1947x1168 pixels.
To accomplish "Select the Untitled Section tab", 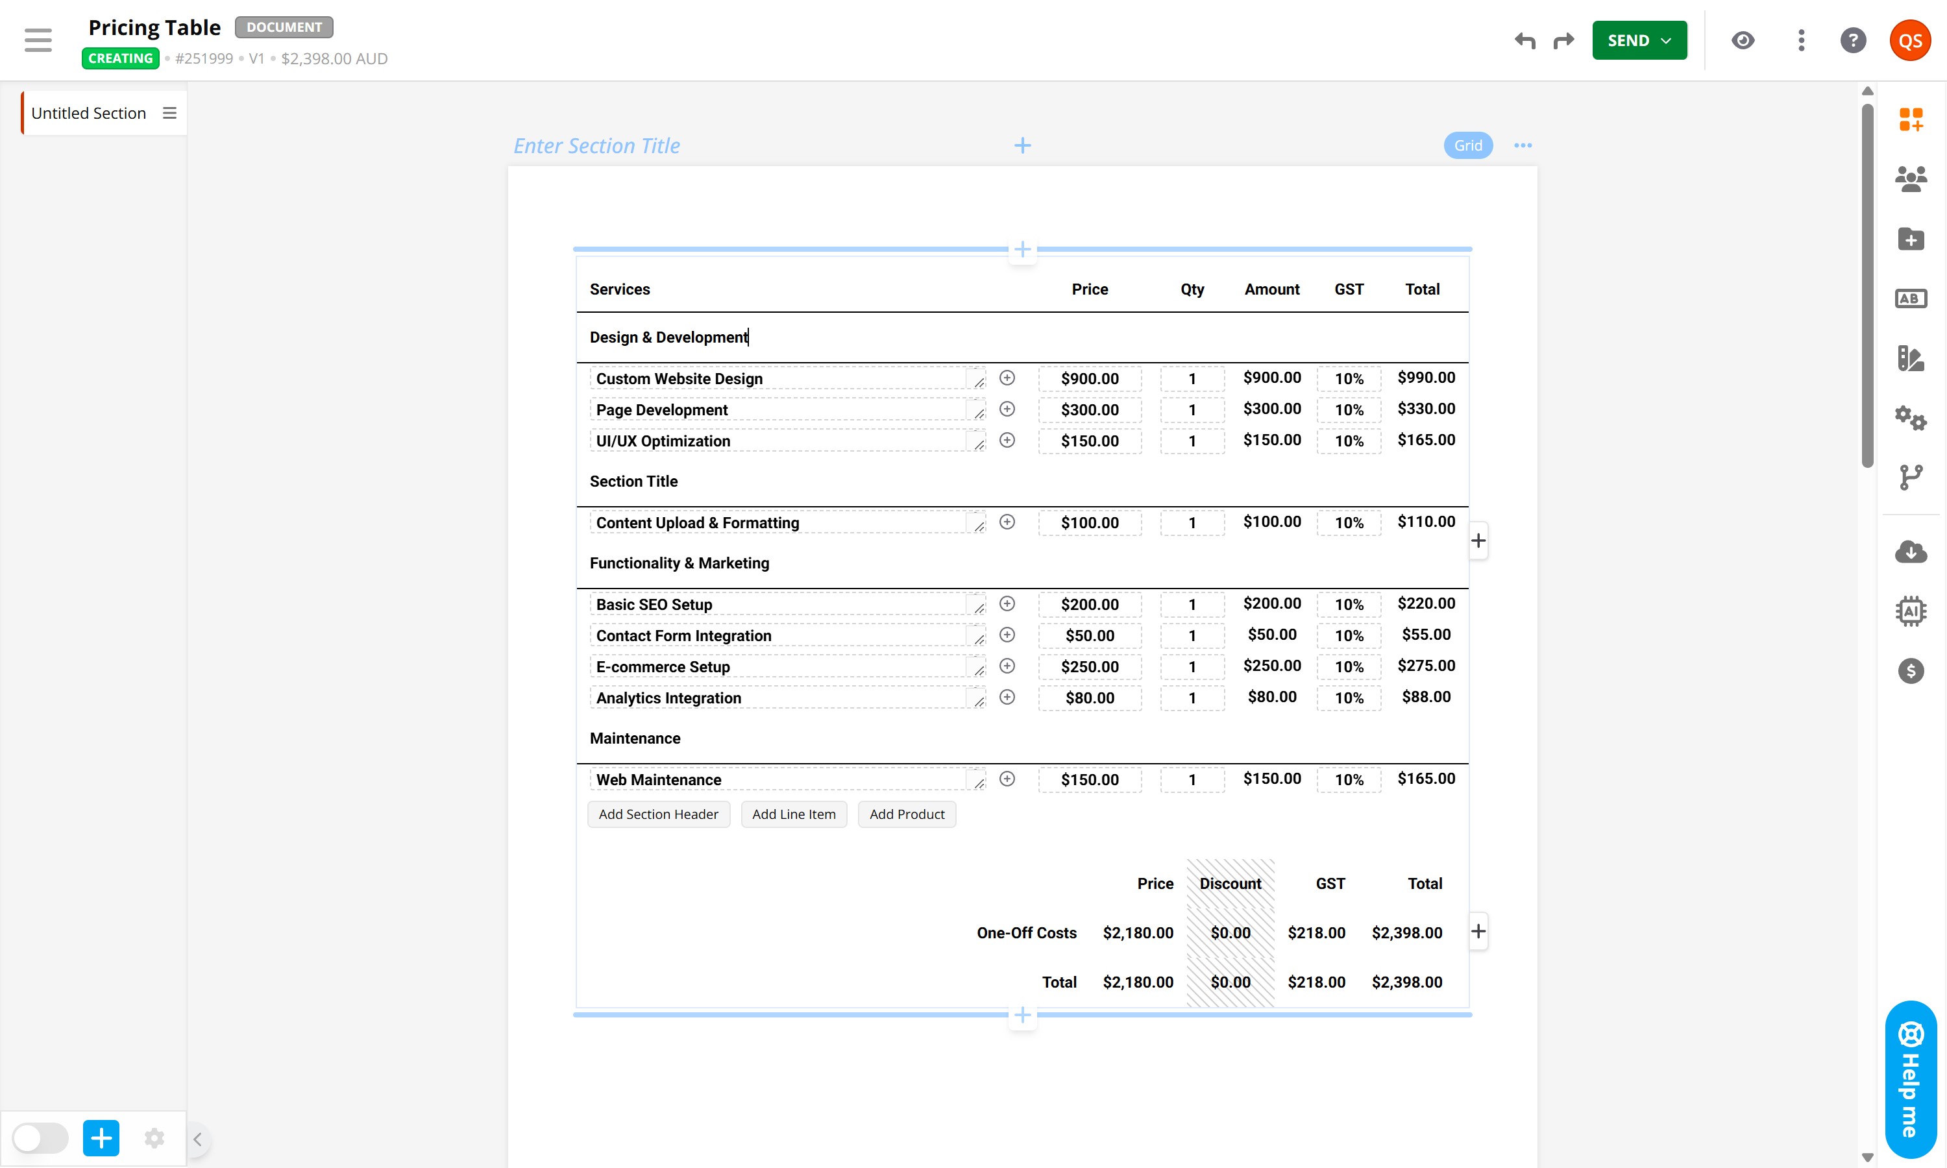I will 89,114.
